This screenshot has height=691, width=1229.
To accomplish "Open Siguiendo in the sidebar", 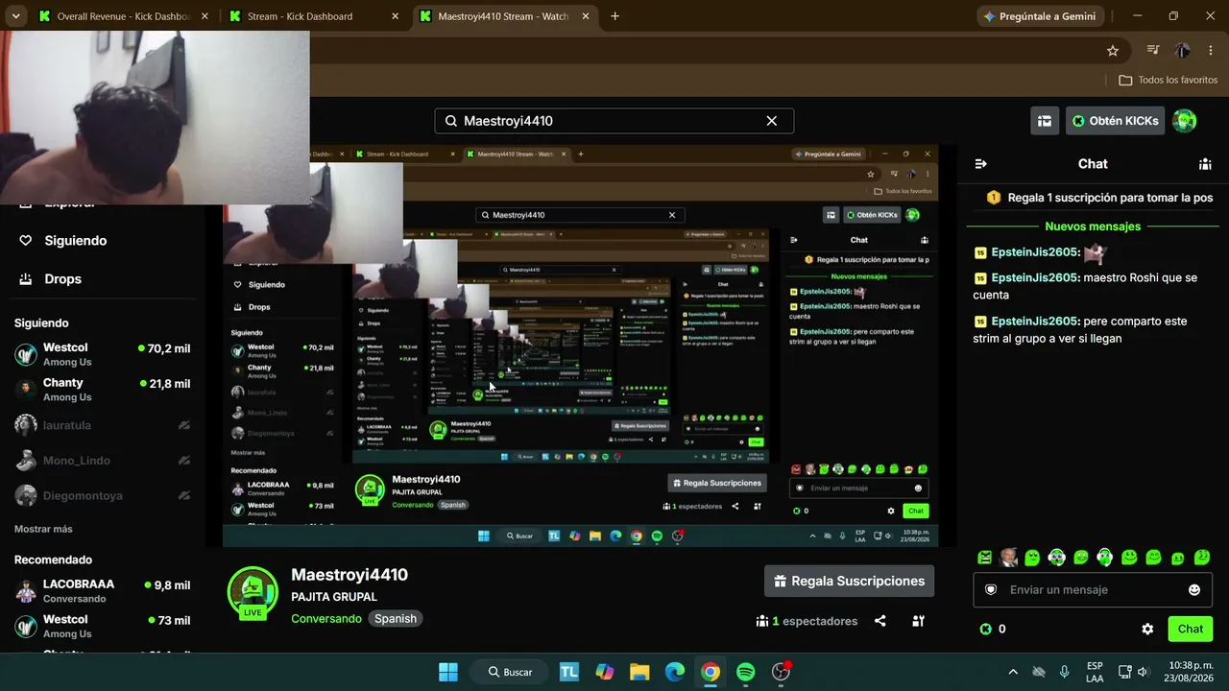I will coord(75,241).
